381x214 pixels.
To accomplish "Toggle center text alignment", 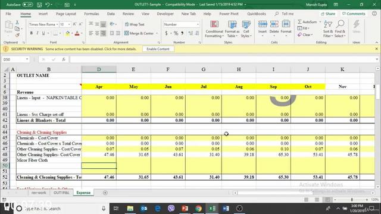I will pos(97,33).
